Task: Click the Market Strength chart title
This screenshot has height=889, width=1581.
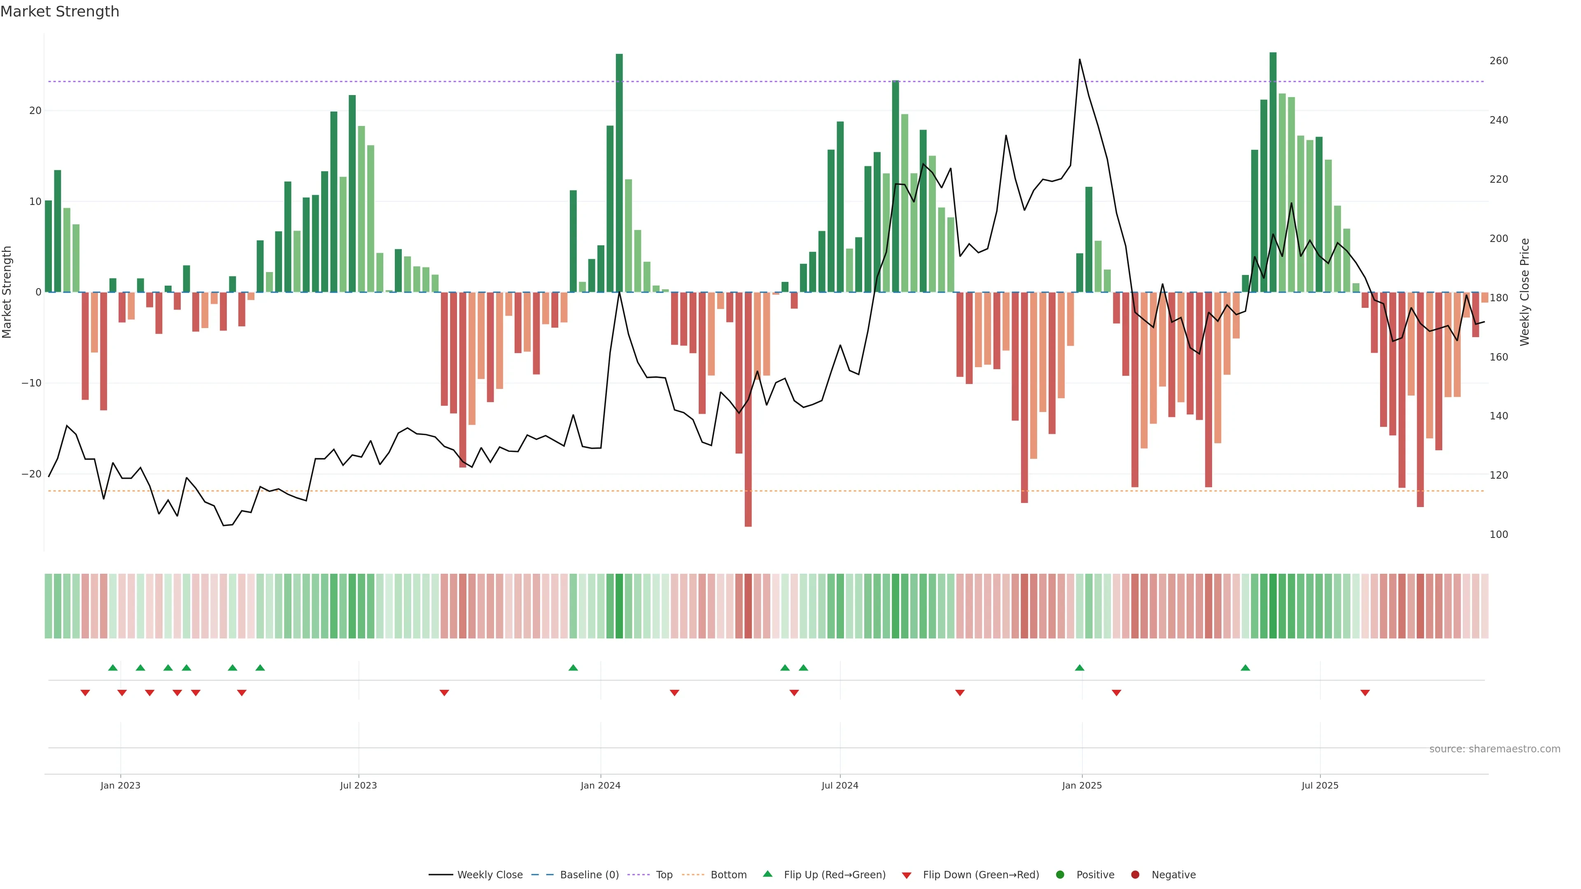Action: click(x=60, y=12)
